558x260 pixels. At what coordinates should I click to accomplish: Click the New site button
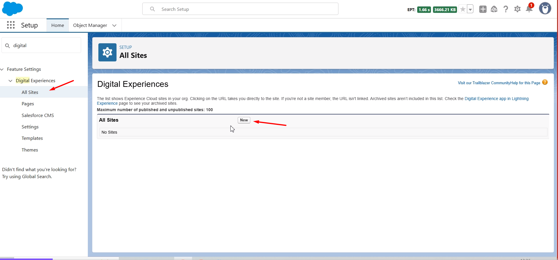click(x=244, y=120)
